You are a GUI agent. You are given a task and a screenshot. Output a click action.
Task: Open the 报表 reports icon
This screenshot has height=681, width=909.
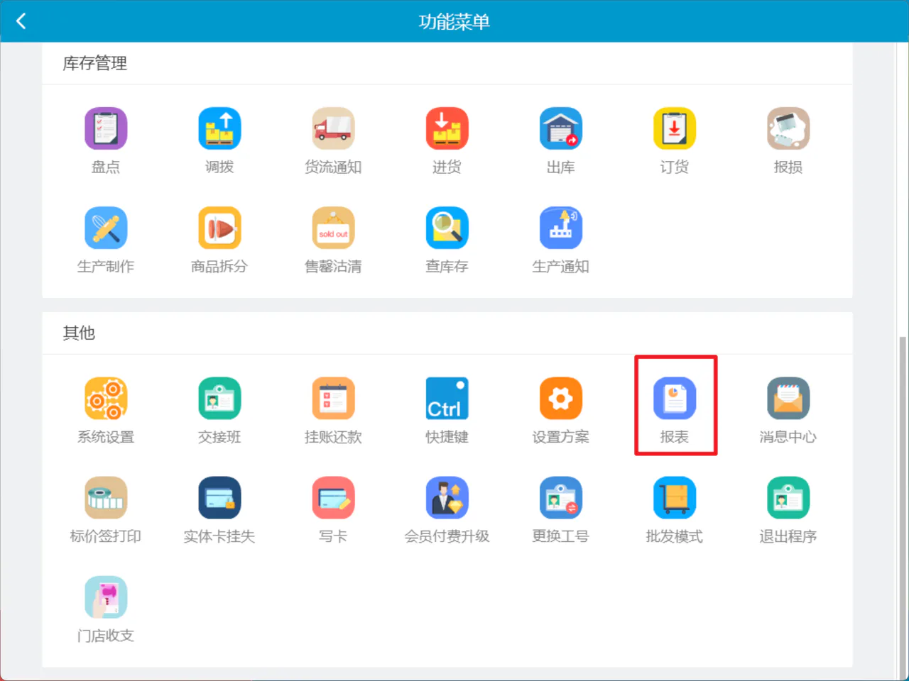pos(674,398)
